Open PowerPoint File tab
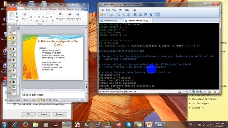The height and width of the screenshot is (128, 228). point(12,9)
